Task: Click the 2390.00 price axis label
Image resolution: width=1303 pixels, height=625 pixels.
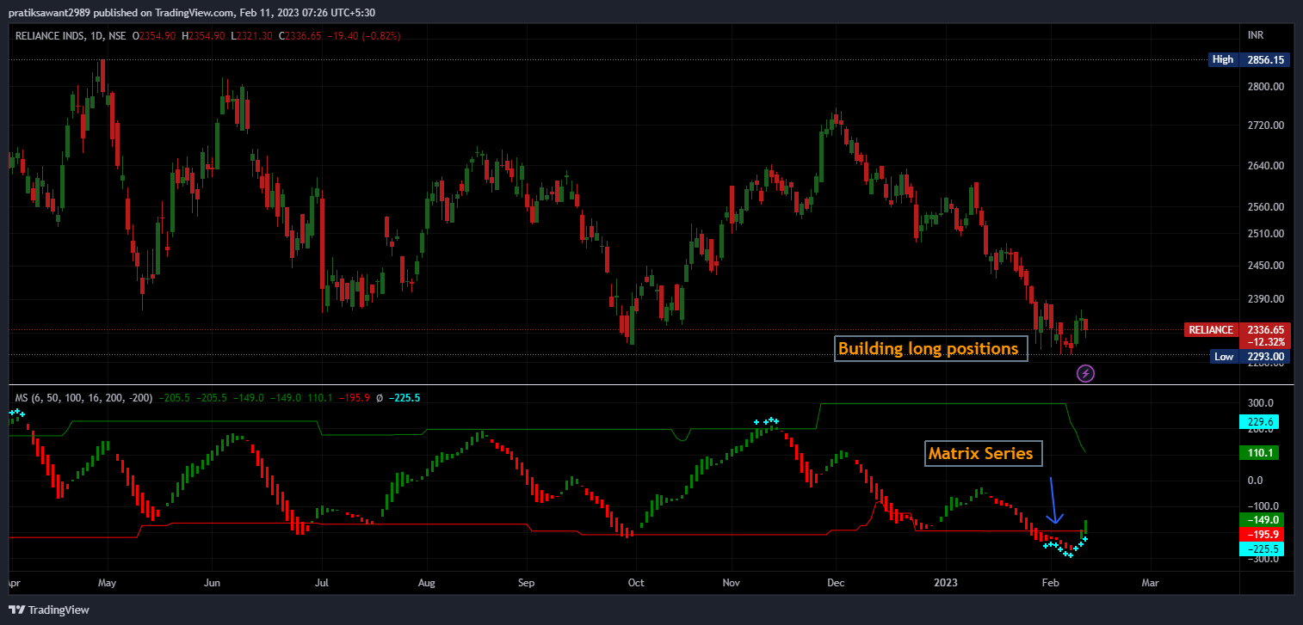Action: 1265,299
